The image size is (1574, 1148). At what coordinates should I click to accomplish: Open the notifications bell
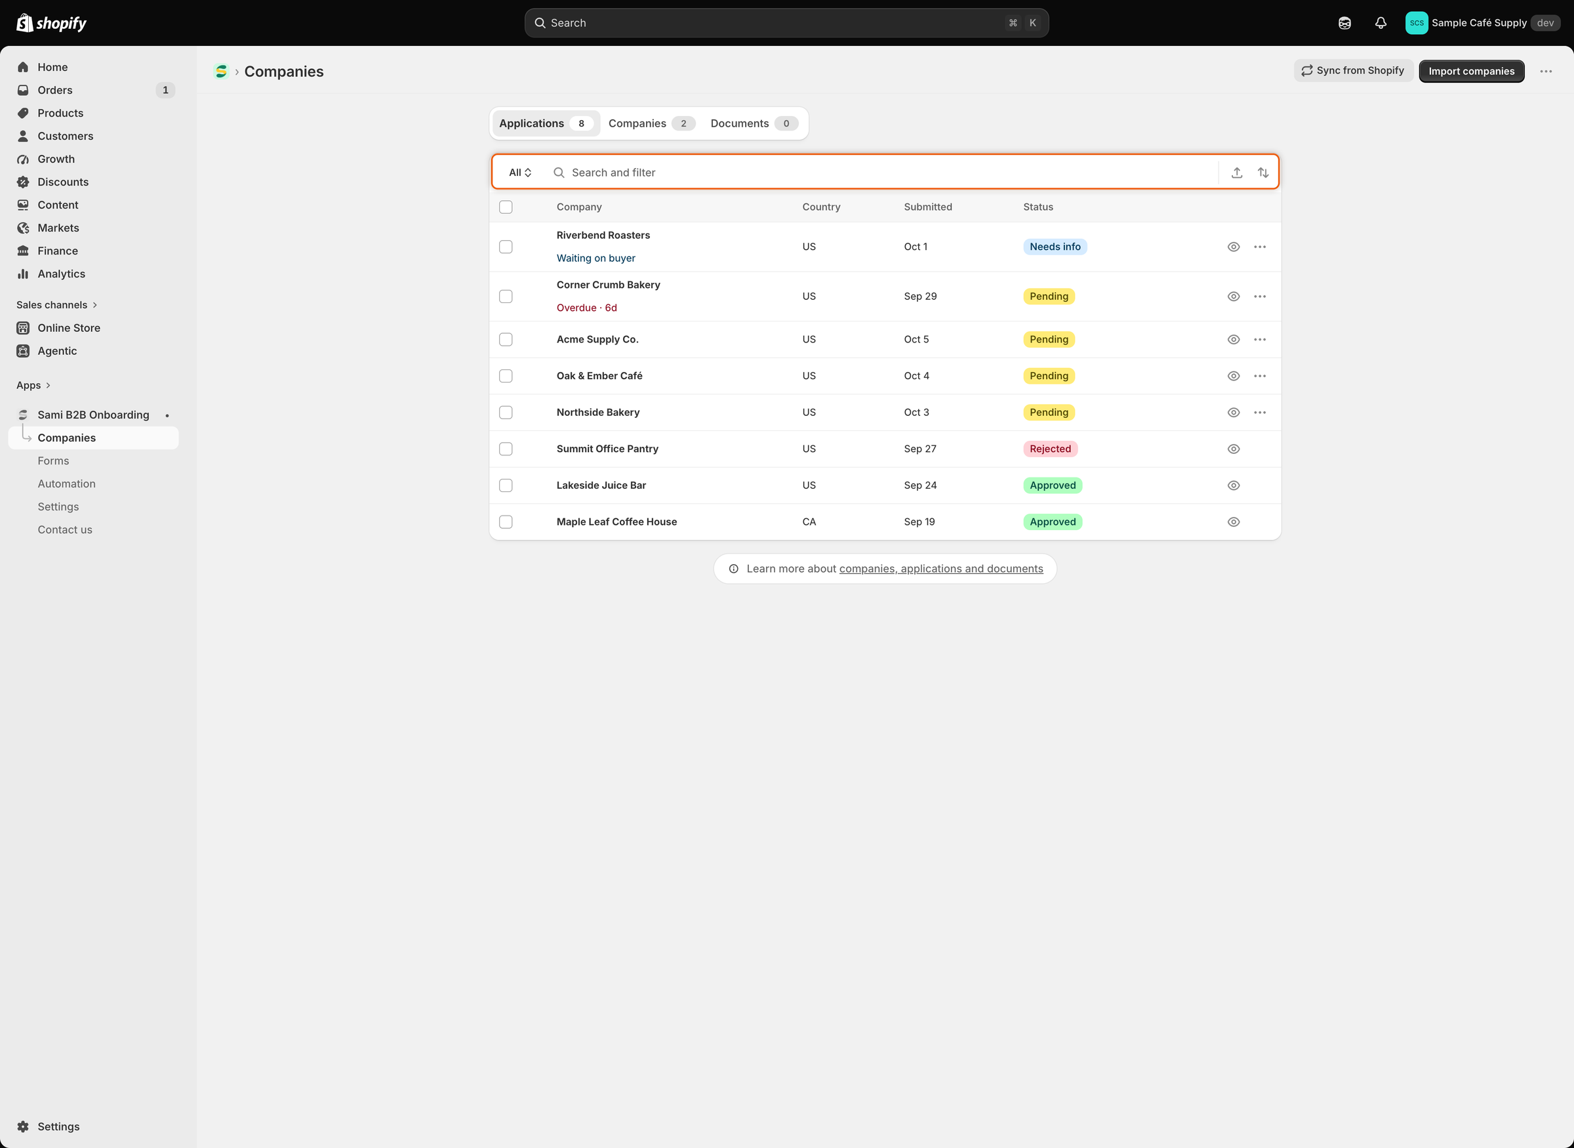pos(1381,23)
